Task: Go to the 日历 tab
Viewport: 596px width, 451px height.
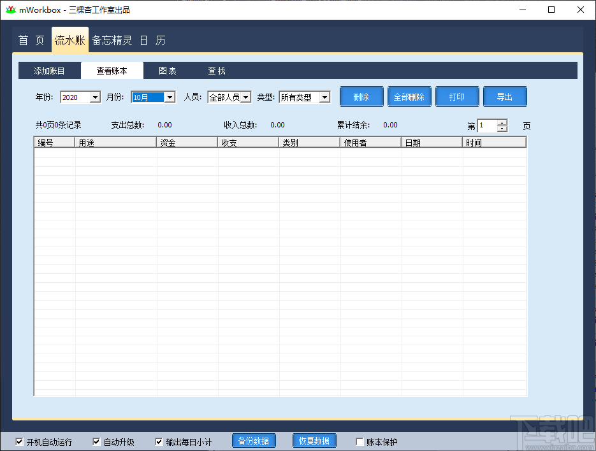Action: [152, 40]
